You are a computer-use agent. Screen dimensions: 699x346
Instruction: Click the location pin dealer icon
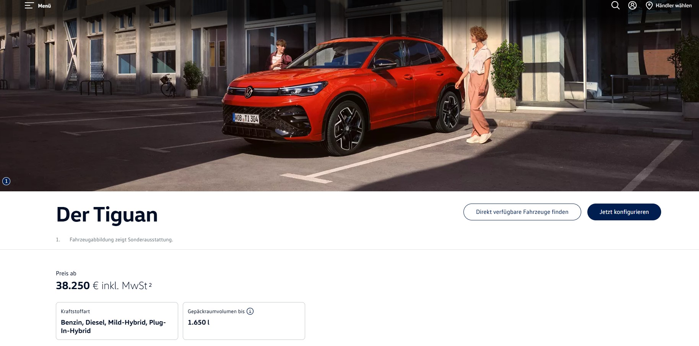tap(649, 6)
